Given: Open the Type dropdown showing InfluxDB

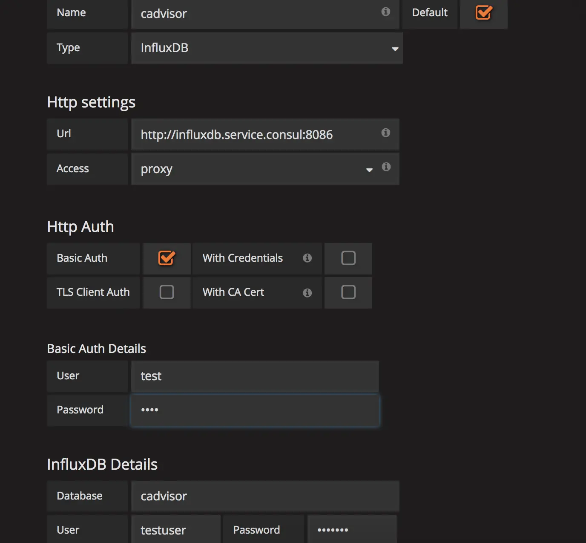Looking at the screenshot, I should (267, 48).
